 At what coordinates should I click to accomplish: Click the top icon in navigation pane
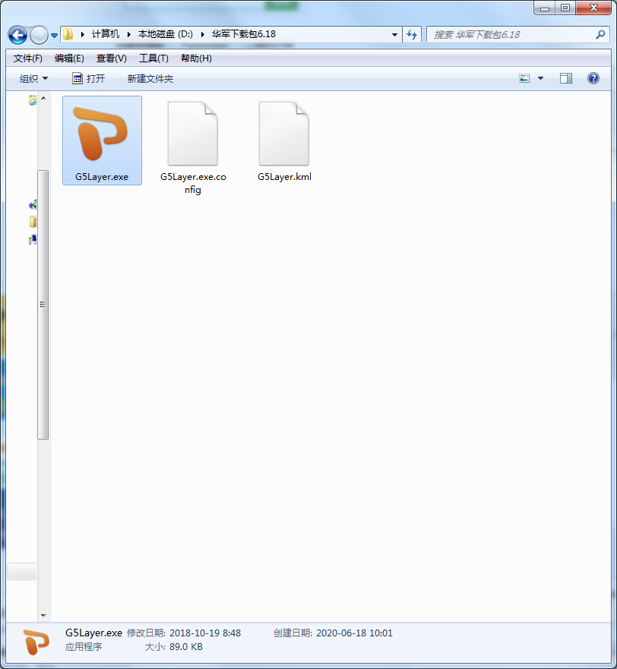(33, 100)
